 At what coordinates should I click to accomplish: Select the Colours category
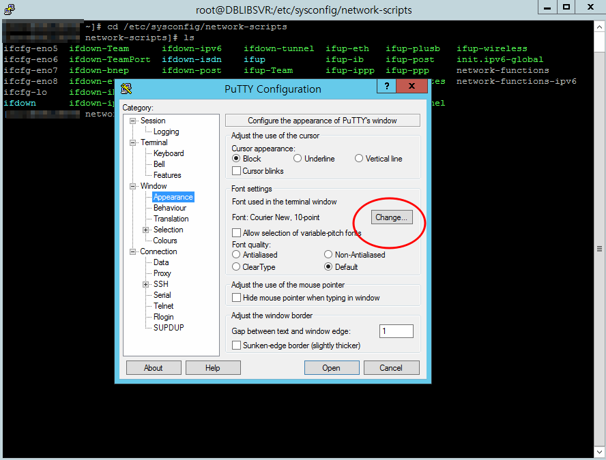point(165,241)
